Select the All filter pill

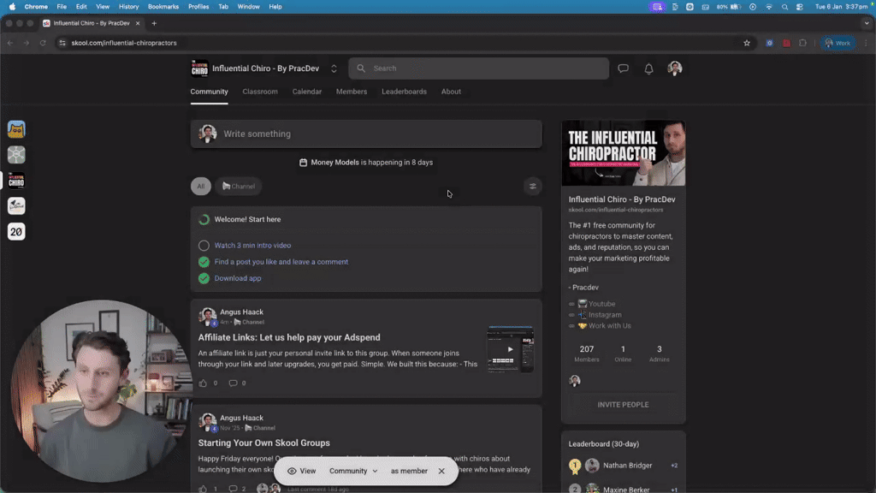(x=200, y=186)
